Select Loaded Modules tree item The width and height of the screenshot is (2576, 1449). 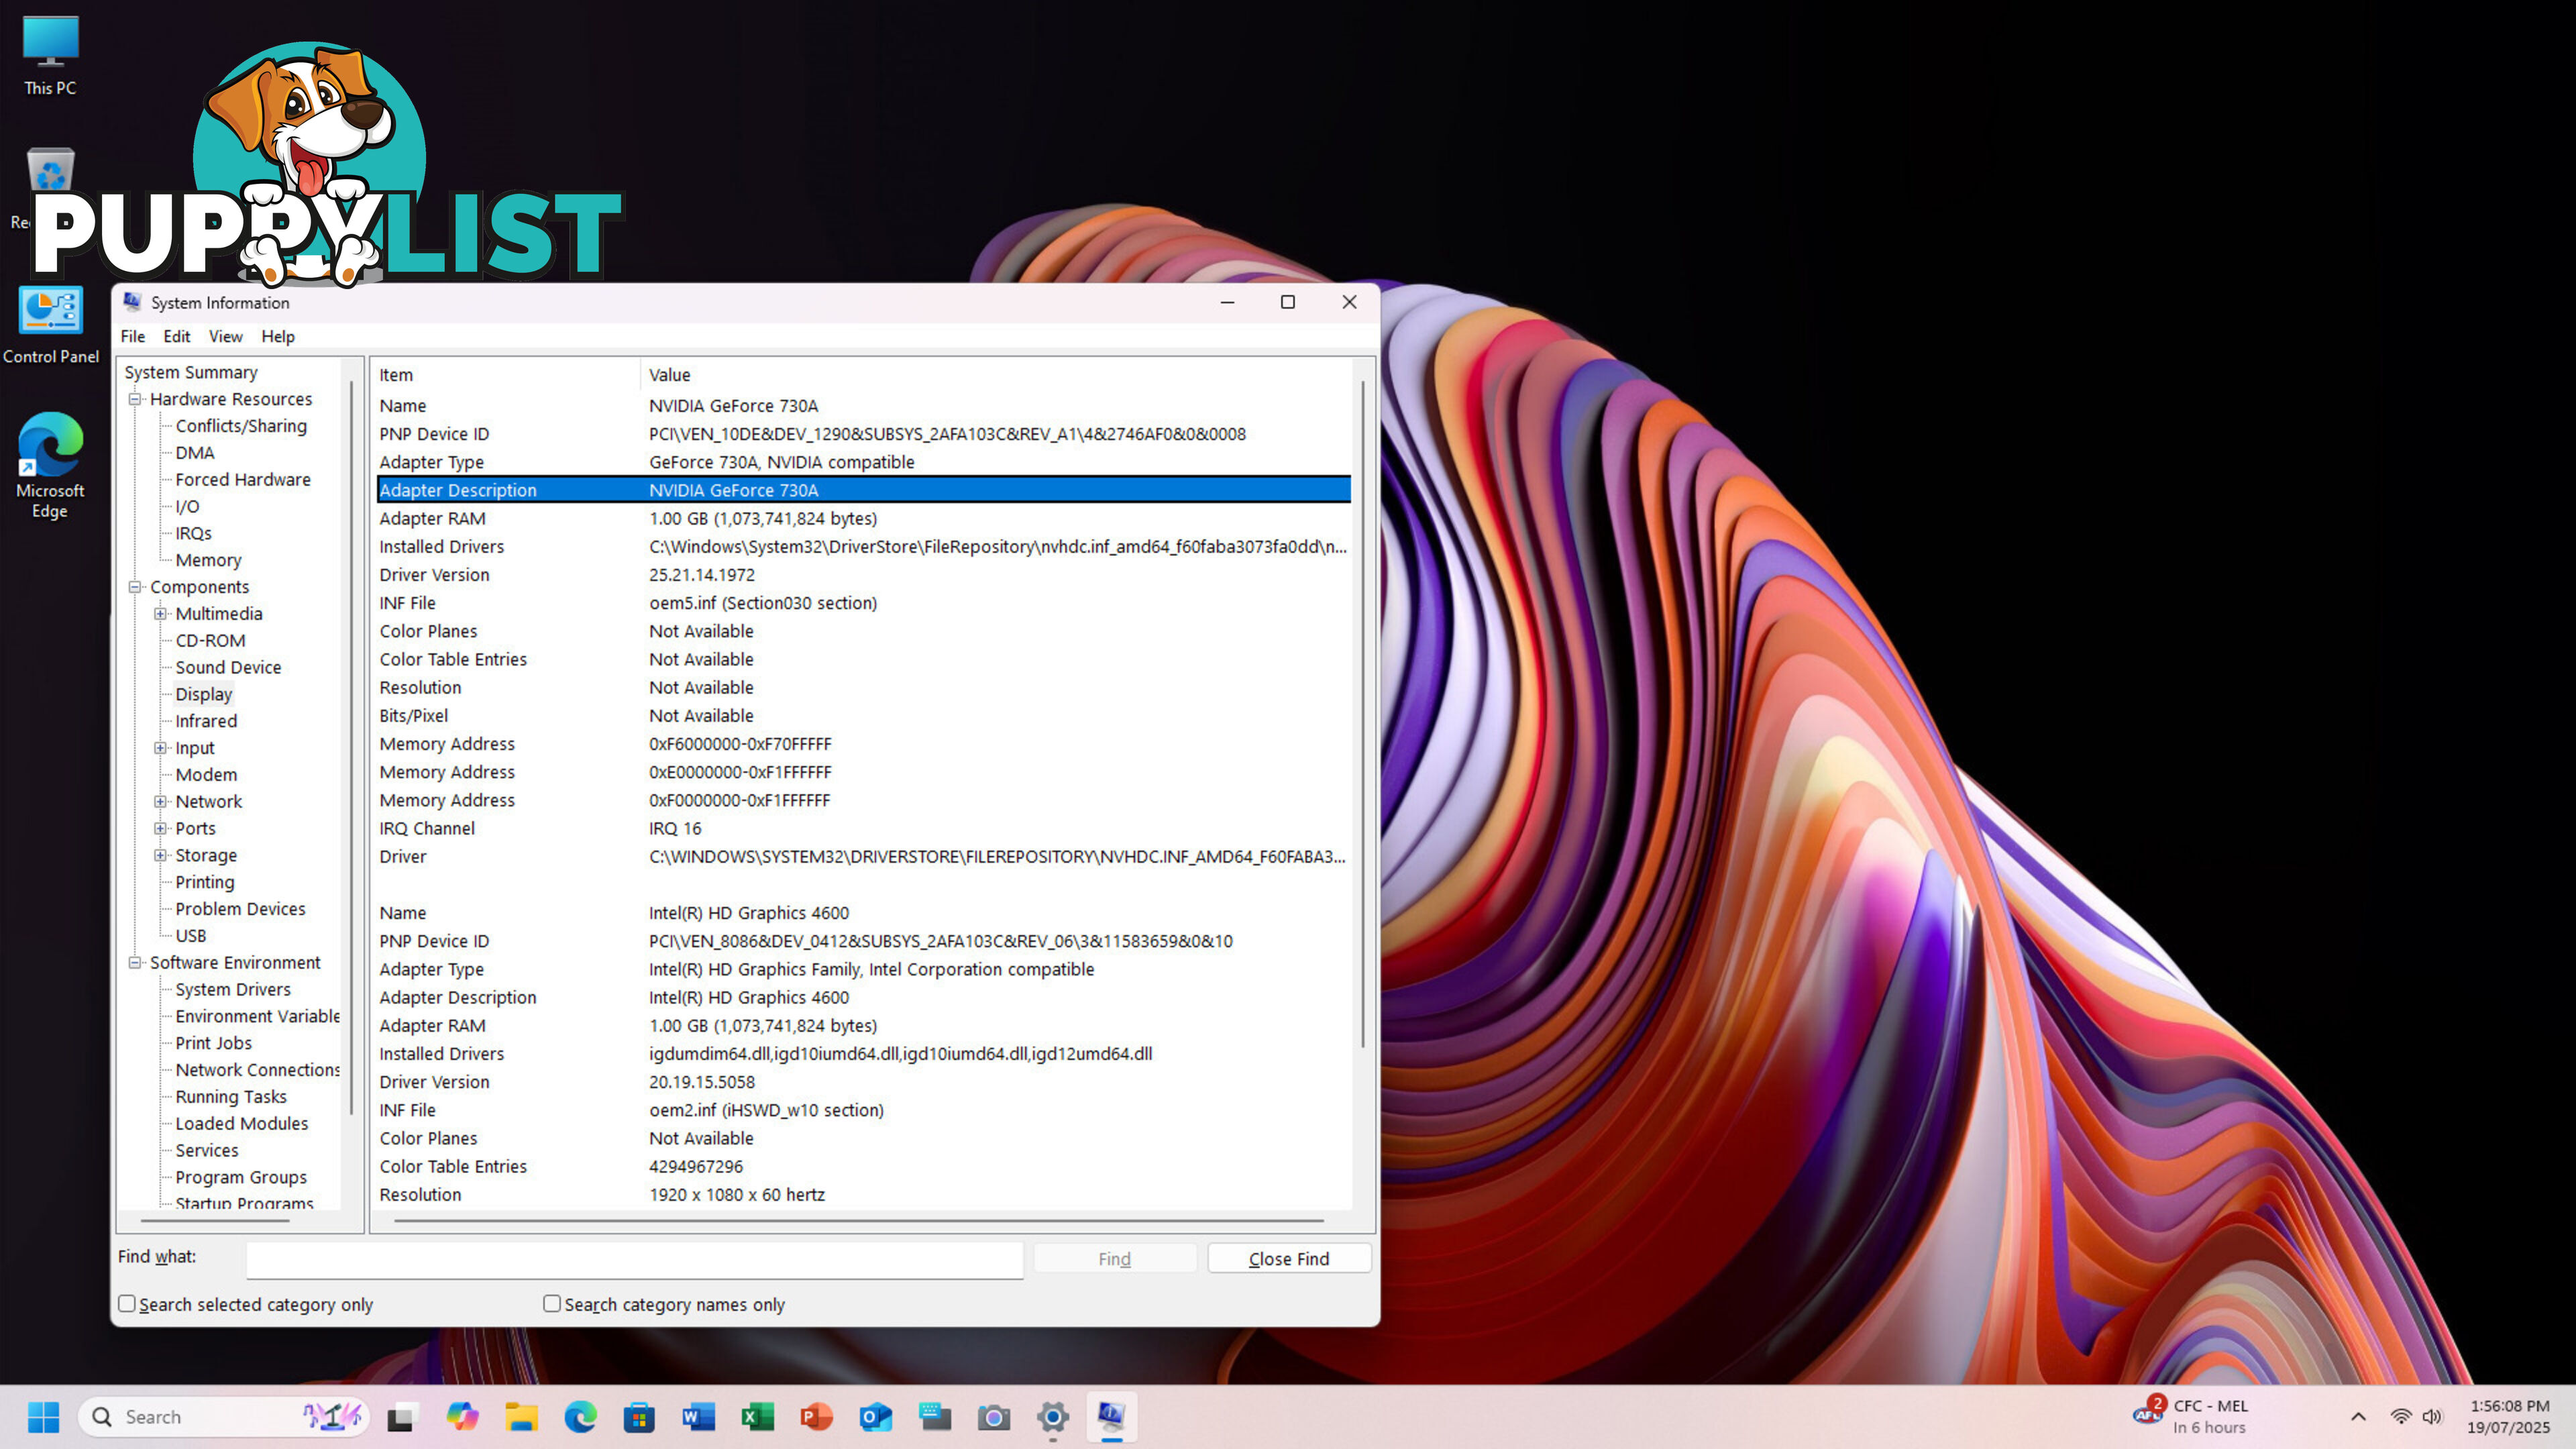pos(242,1124)
